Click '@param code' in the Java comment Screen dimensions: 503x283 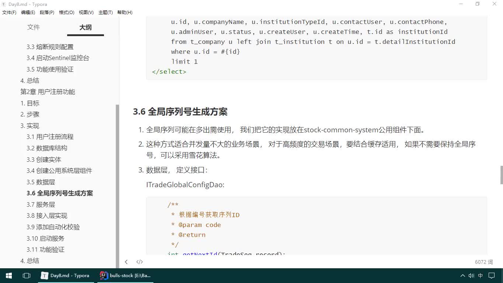[200, 225]
